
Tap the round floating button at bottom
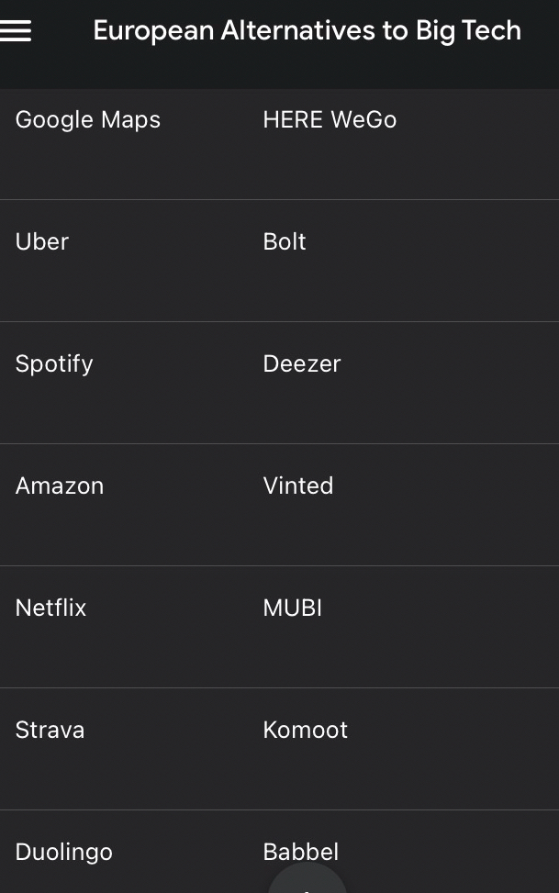click(307, 881)
